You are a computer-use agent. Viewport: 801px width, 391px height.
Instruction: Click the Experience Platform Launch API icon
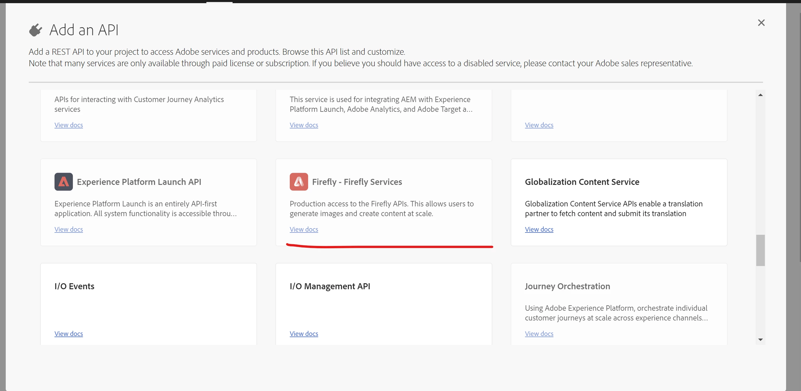63,181
